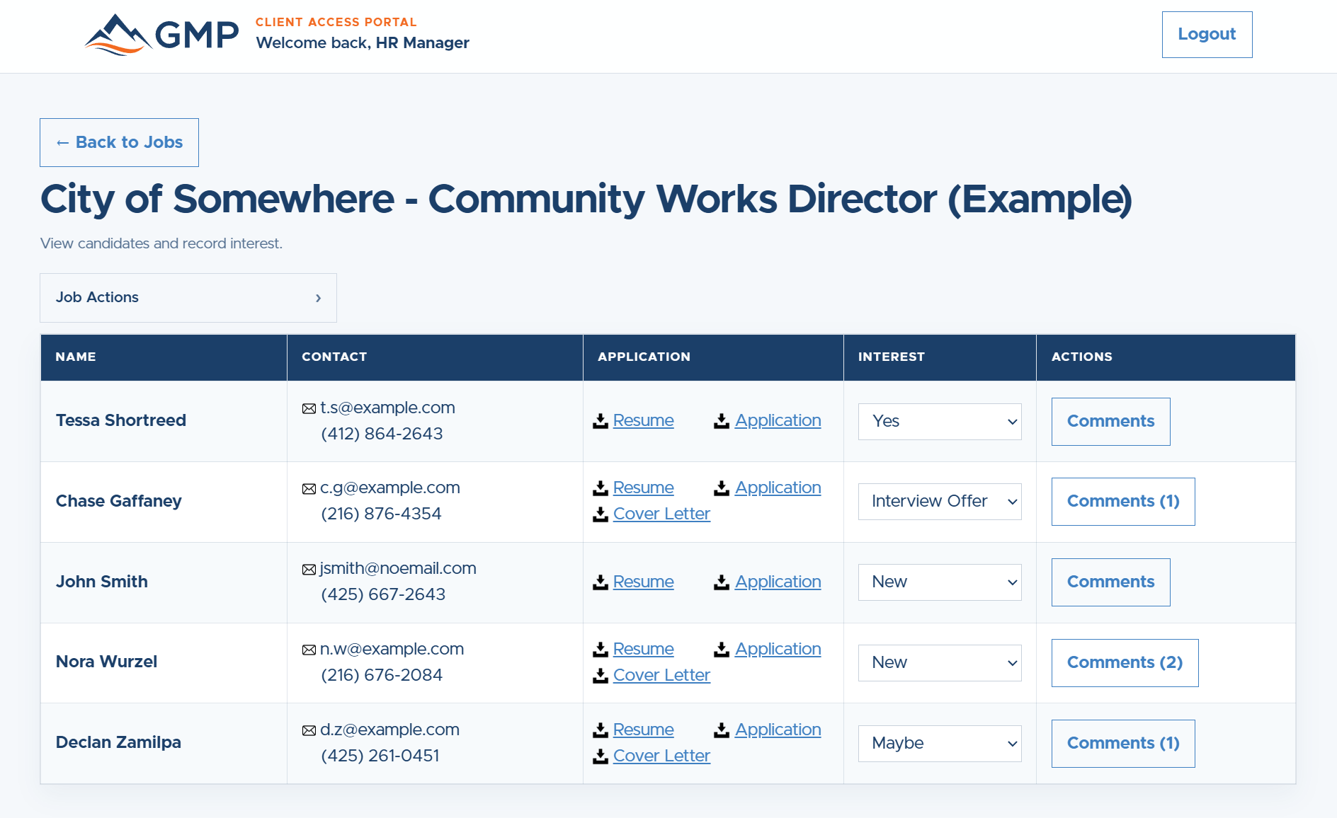This screenshot has height=818, width=1337.
Task: Download Nora Wurzel's Cover Letter link
Action: pos(661,676)
